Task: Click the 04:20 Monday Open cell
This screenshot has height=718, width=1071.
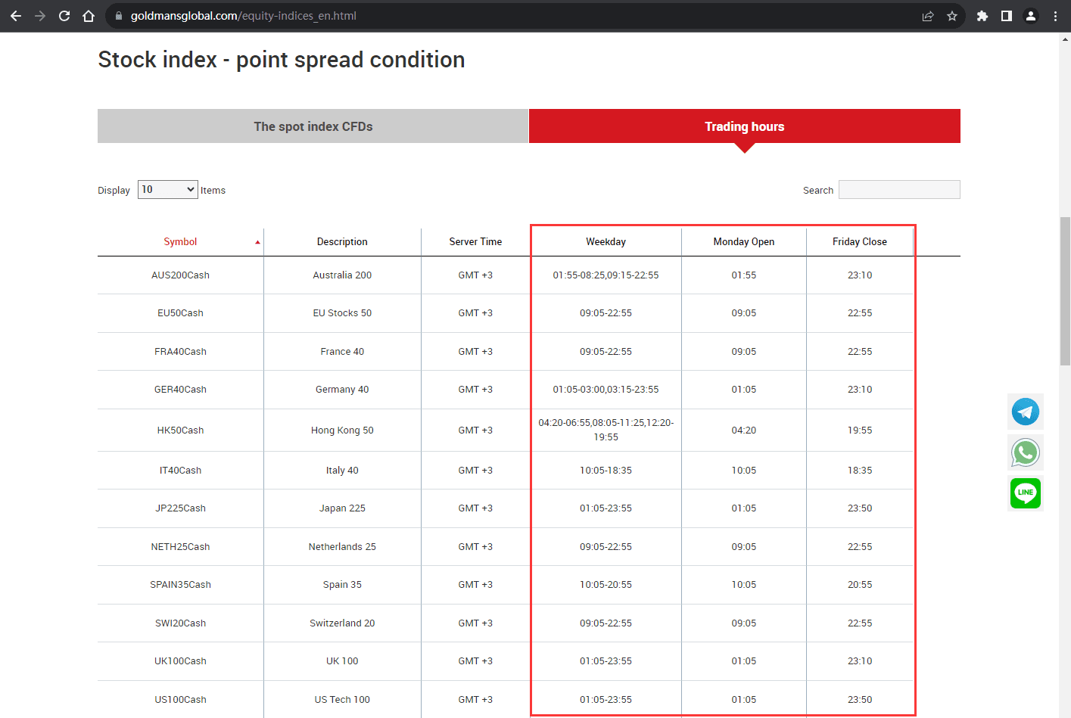Action: pos(744,430)
